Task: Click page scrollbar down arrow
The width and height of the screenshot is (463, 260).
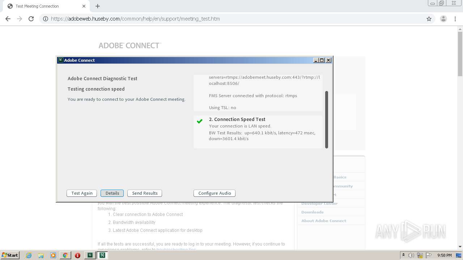Action: click(x=460, y=247)
